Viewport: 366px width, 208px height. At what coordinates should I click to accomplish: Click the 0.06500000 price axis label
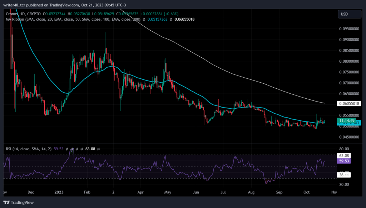pos(349,94)
